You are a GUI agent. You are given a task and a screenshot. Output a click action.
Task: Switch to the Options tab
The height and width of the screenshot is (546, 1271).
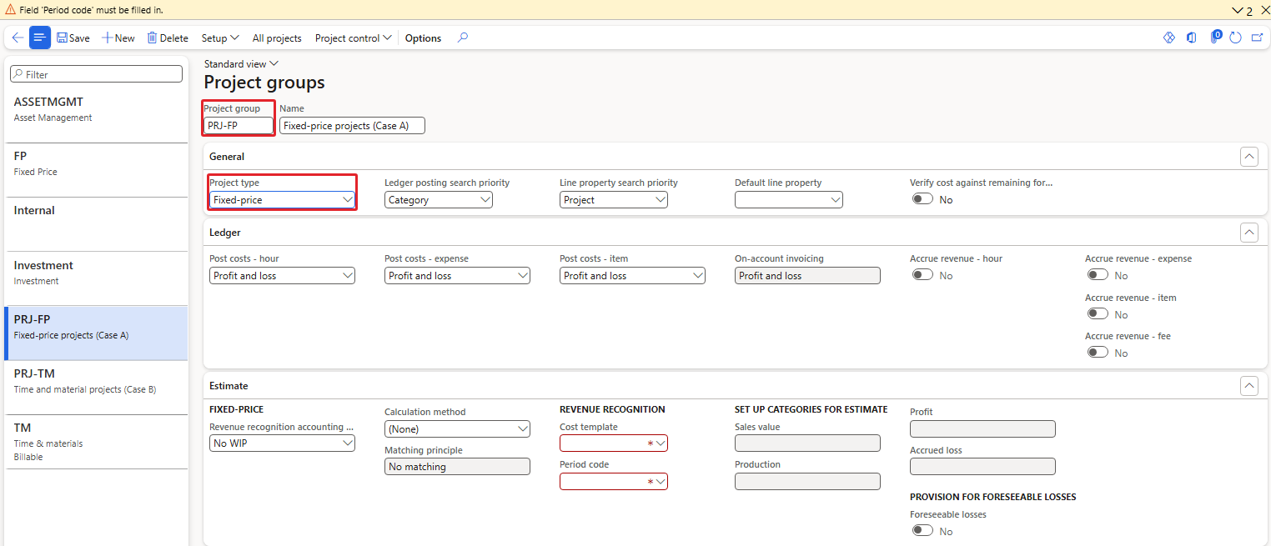[423, 38]
